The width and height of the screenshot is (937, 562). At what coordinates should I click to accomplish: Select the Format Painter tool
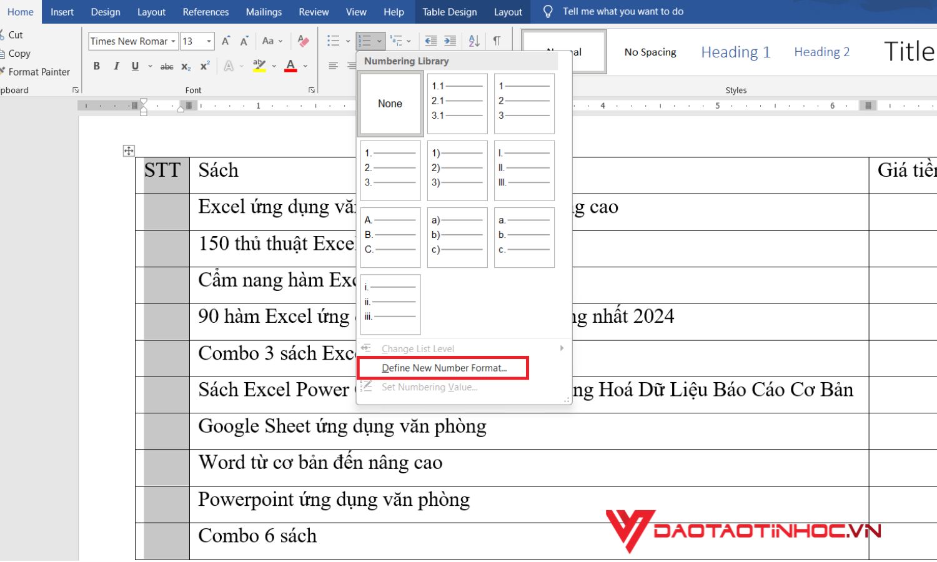click(37, 71)
